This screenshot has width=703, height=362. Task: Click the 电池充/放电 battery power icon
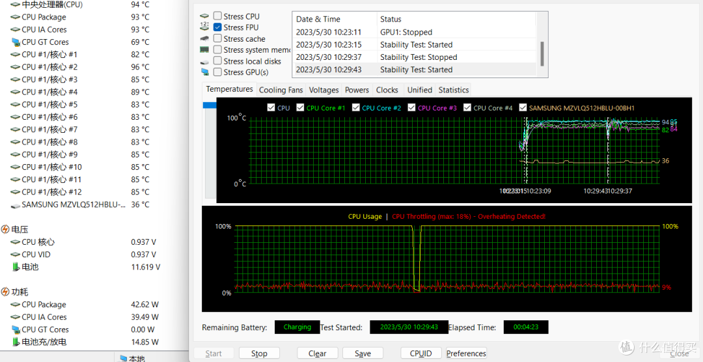(x=16, y=342)
